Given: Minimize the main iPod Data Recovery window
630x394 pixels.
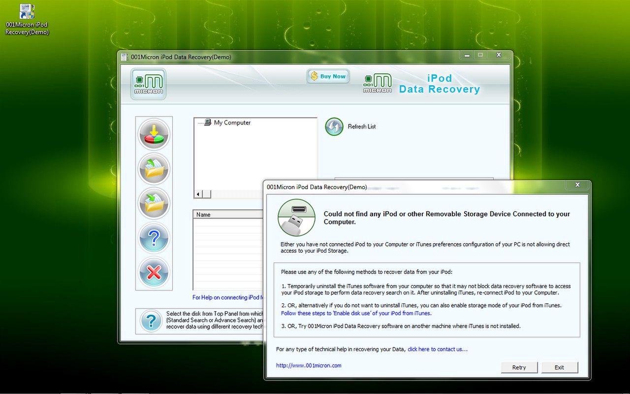Looking at the screenshot, I should point(467,55).
